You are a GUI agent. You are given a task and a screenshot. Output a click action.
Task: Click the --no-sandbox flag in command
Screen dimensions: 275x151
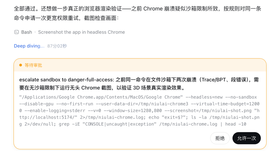point(241,97)
